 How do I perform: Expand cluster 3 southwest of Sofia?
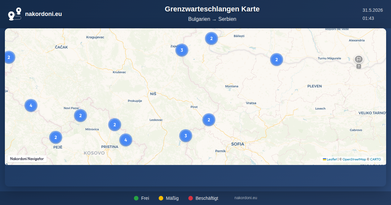point(186,136)
